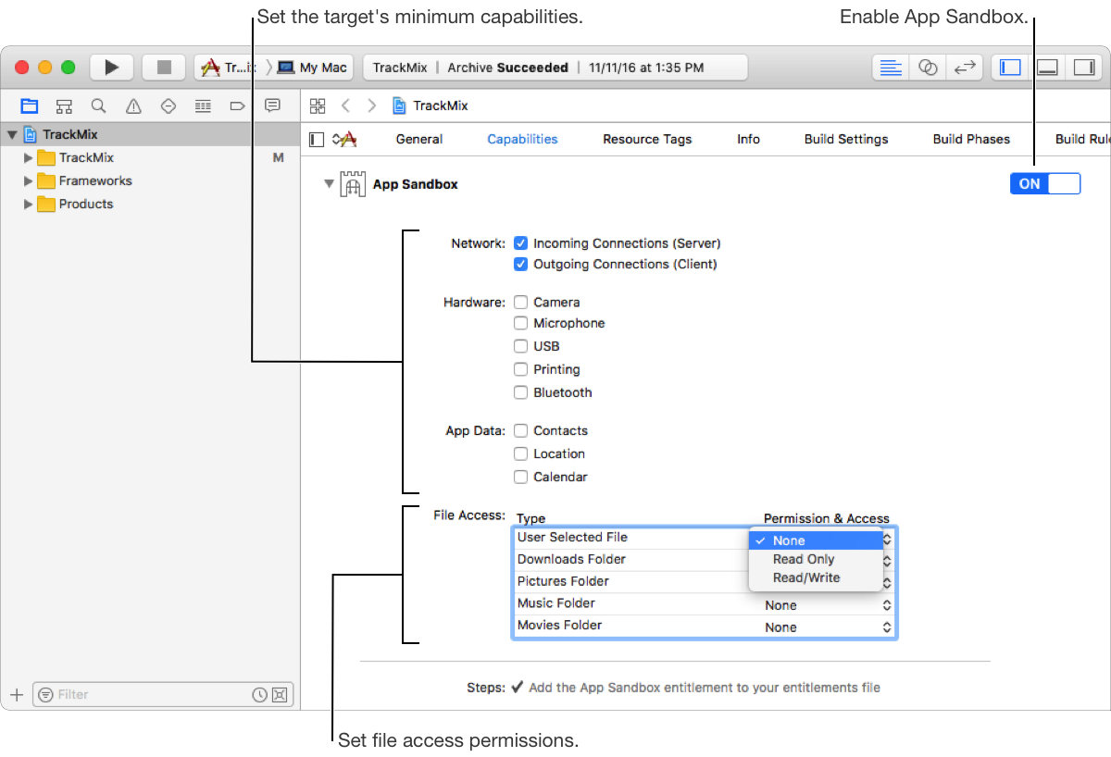Open the symbol navigator
1111x757 pixels.
tap(64, 105)
